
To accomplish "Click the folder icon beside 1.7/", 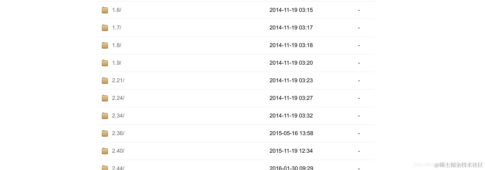I will [105, 28].
